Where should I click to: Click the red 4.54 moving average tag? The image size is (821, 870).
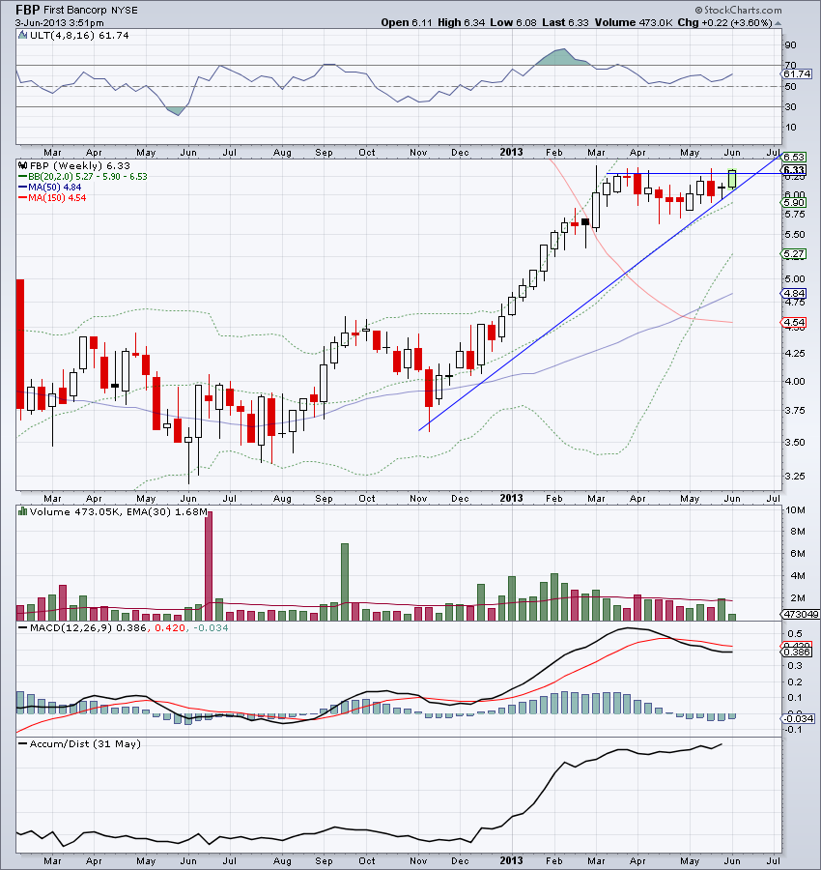tap(794, 322)
